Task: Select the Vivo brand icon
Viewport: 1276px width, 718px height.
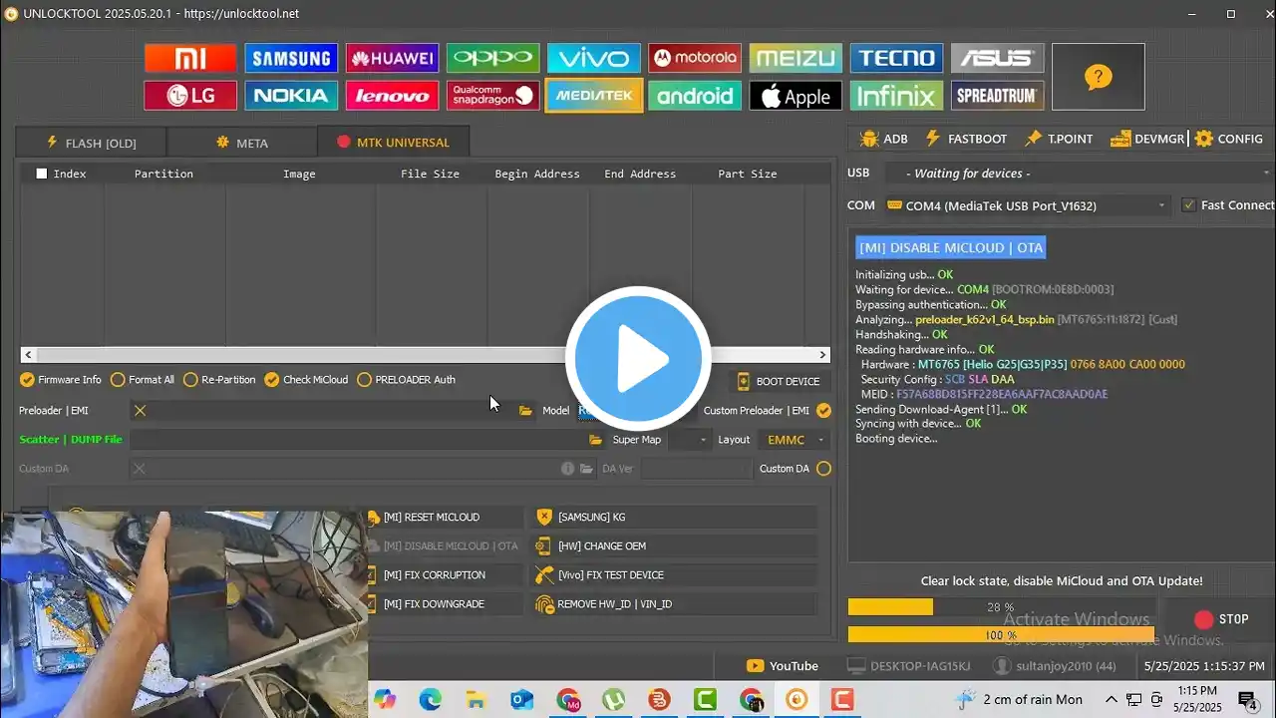Action: coord(593,58)
